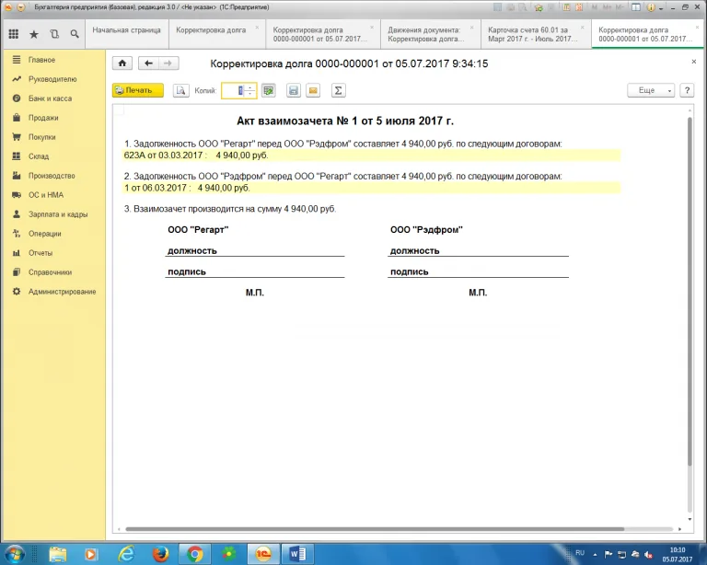Open Банк и касса section
This screenshot has height=565, width=707.
[x=50, y=98]
